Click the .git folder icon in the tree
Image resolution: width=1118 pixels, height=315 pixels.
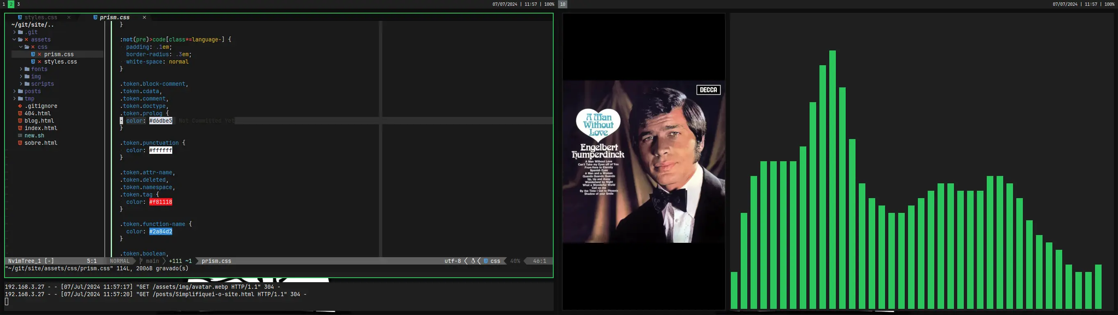21,32
